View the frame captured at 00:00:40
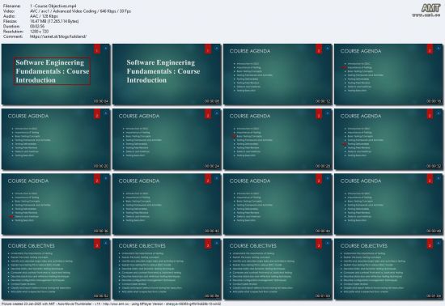 tap(167, 204)
